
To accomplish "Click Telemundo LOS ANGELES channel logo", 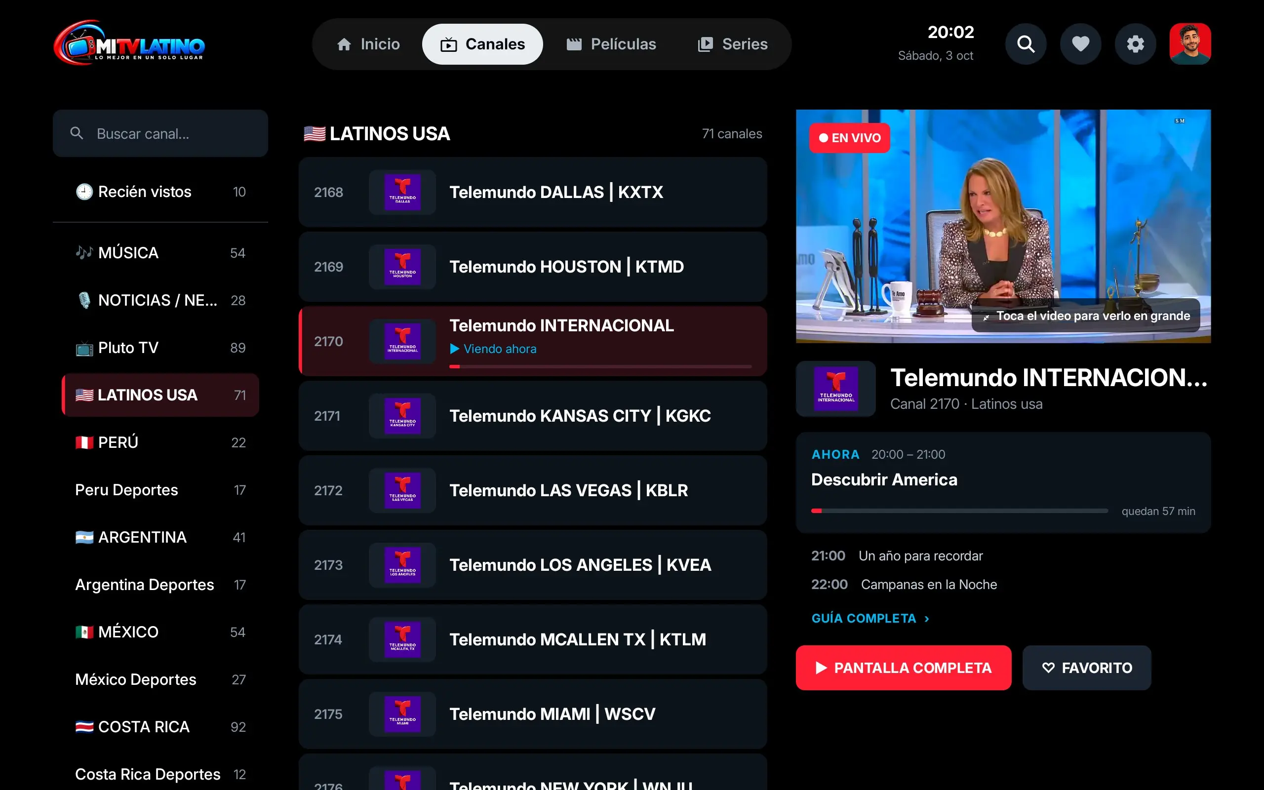I will (402, 565).
